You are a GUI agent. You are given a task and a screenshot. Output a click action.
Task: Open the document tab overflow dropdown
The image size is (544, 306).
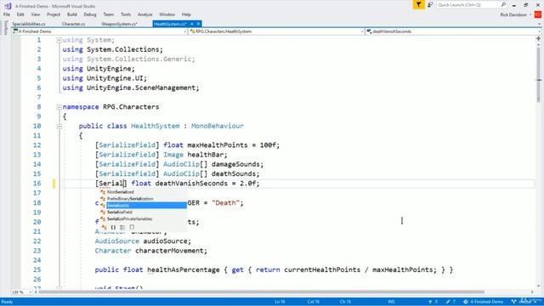(539, 24)
